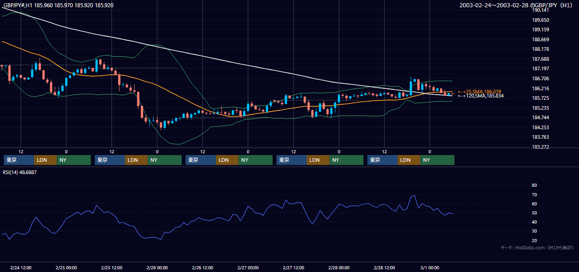The width and height of the screenshot is (579, 272).
Task: Select the LDN session block for 2/25
Action: tap(137, 160)
